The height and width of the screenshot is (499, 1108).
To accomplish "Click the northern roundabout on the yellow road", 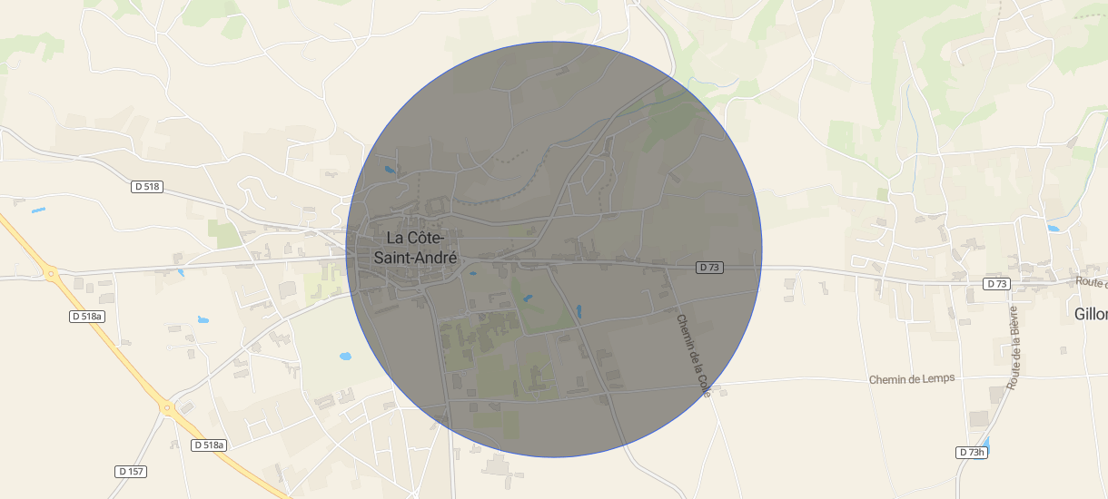I will pyautogui.click(x=52, y=272).
